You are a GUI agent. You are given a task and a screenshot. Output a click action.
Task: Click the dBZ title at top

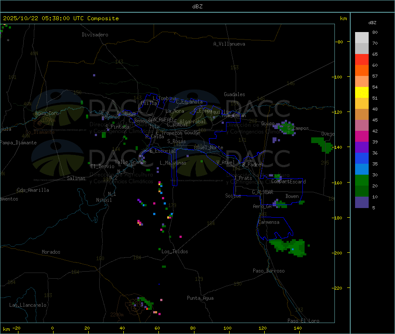point(197,7)
